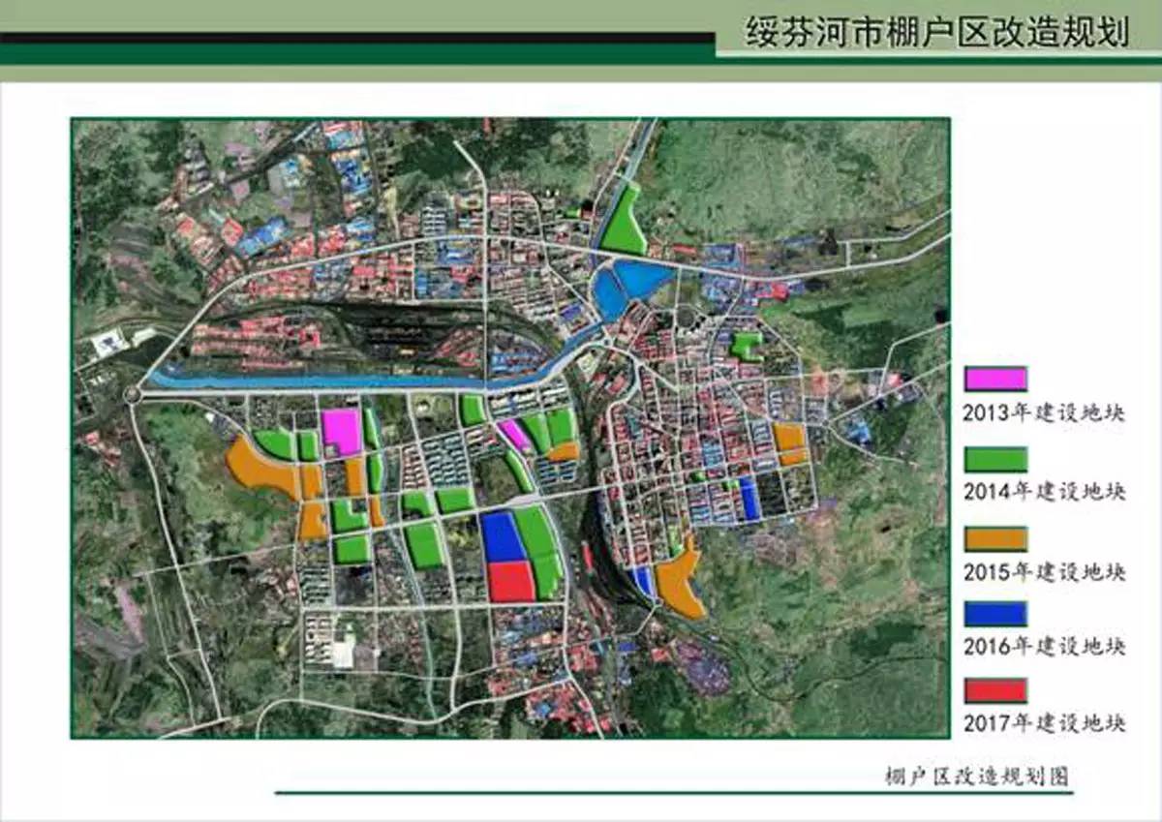Click the legend label 2013年建设地块
Viewport: 1162px width, 822px height.
pyautogui.click(x=1045, y=412)
